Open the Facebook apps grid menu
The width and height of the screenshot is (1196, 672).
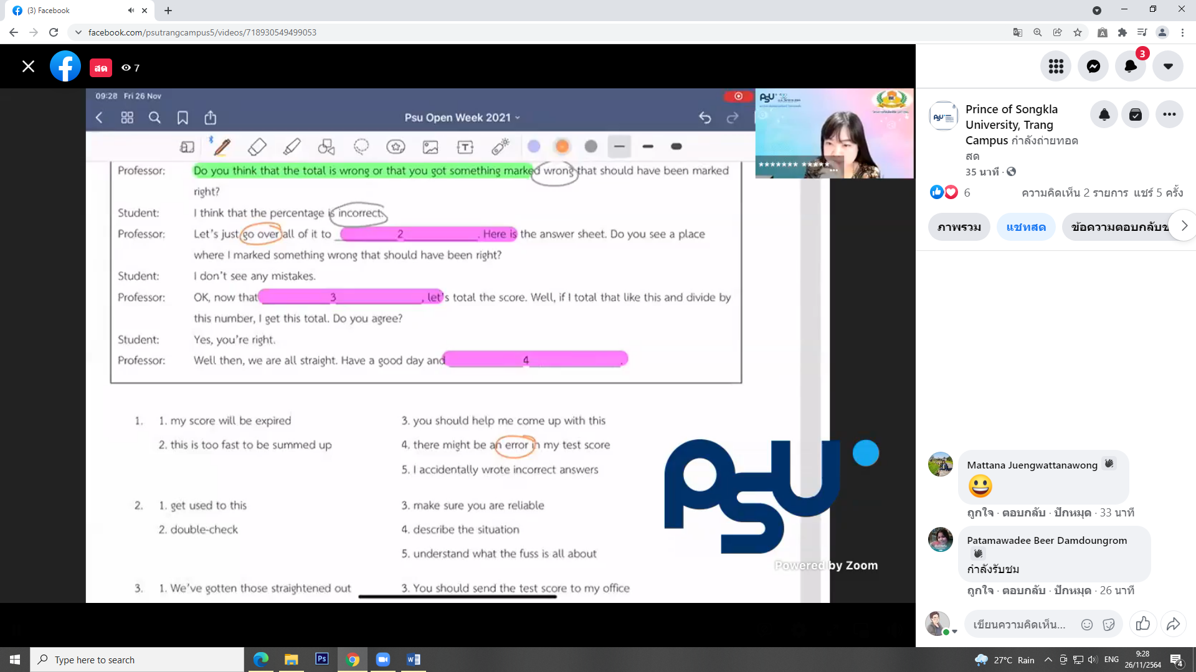(x=1056, y=67)
